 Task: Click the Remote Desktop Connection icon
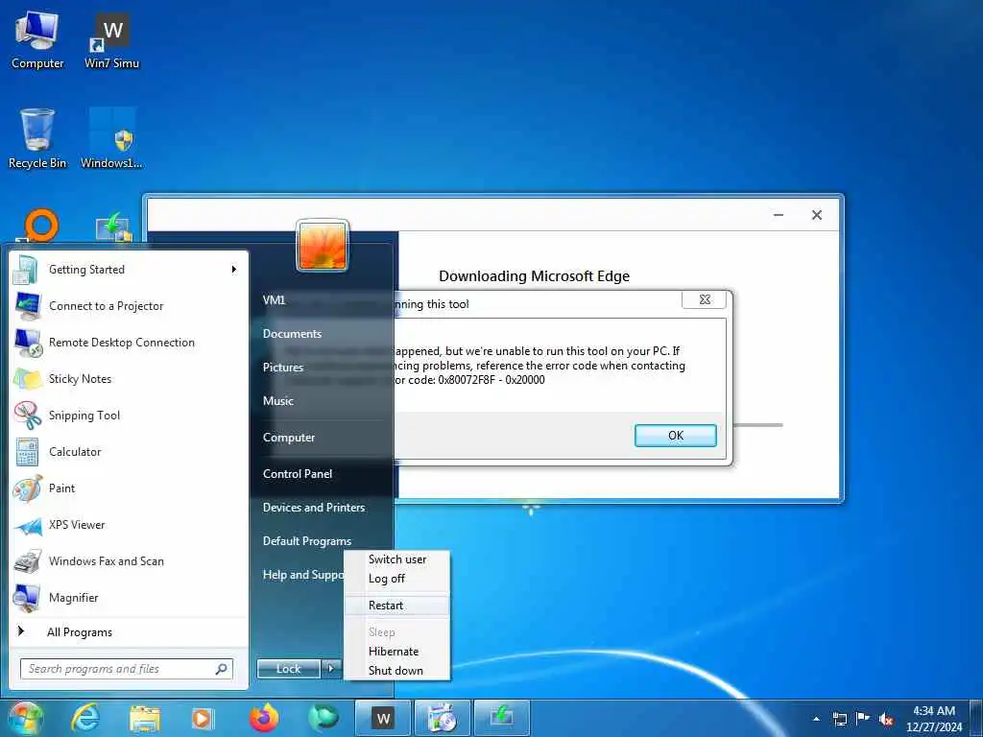coord(28,343)
